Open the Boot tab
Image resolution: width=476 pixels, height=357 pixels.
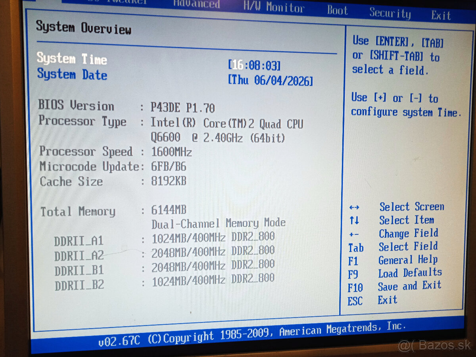[x=337, y=10]
